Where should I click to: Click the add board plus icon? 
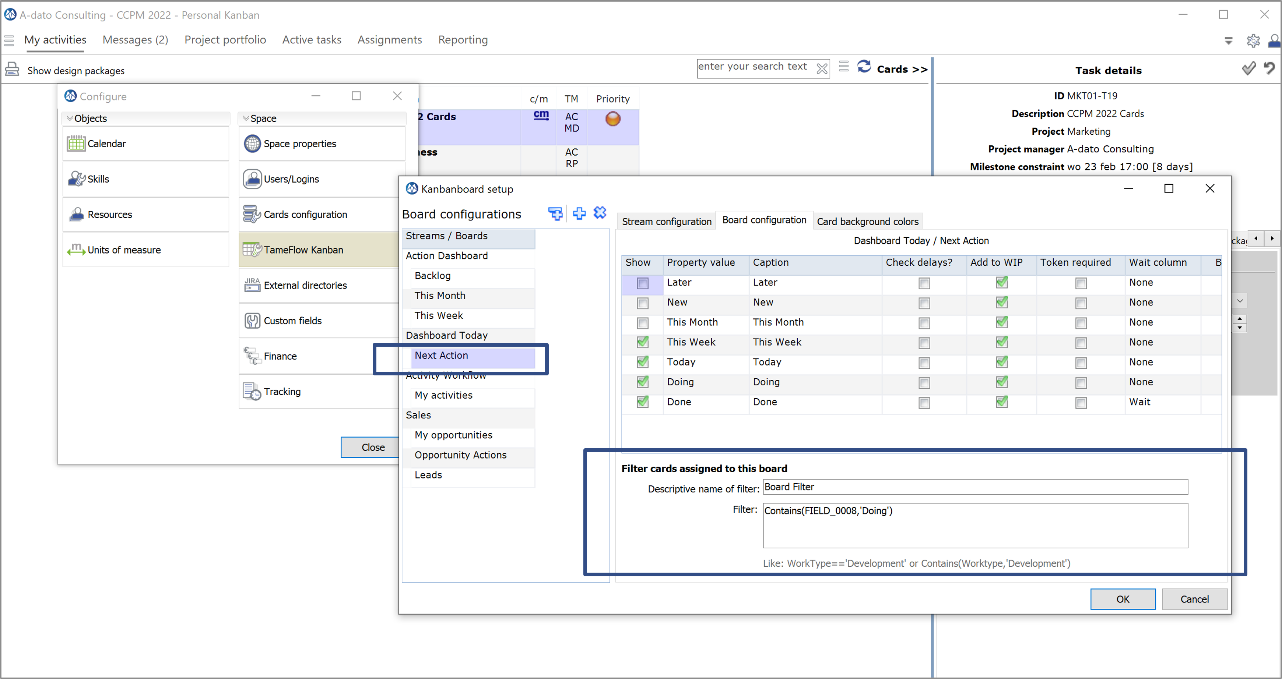coord(579,213)
